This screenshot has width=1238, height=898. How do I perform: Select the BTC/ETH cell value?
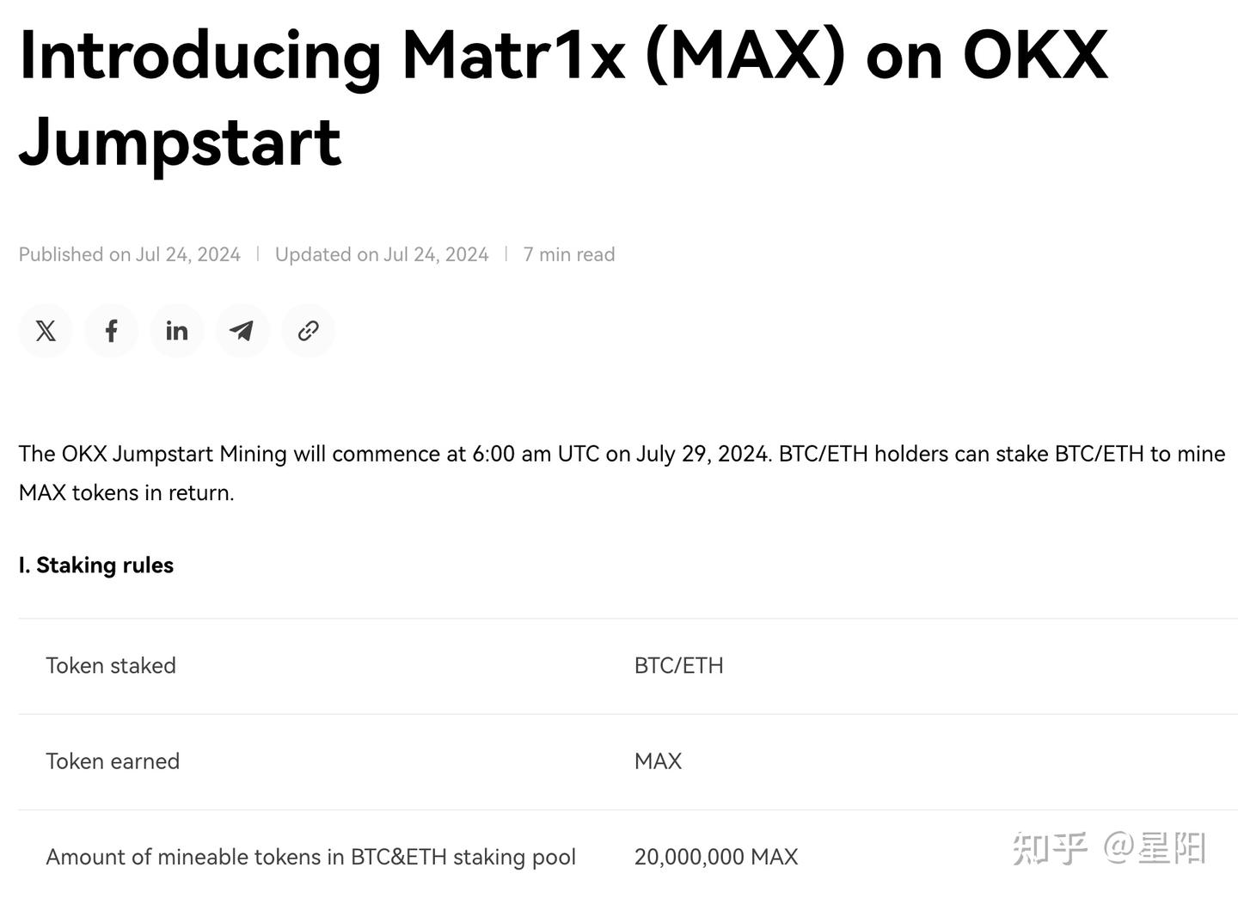[x=678, y=665]
